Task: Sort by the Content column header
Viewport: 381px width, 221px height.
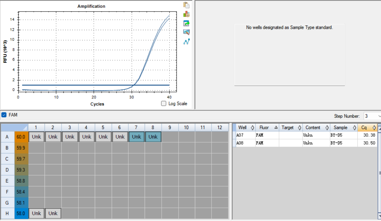Action: click(316, 127)
